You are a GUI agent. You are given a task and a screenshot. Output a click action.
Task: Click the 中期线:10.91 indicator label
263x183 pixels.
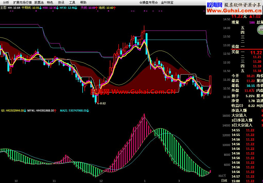point(32,8)
